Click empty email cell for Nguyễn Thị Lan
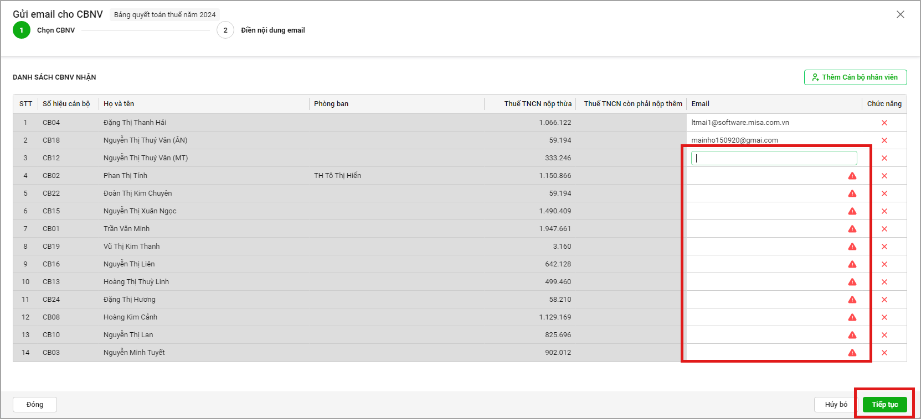The height and width of the screenshot is (419, 921). click(x=764, y=335)
